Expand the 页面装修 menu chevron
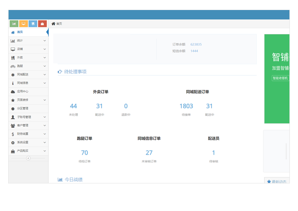 (x=44, y=100)
